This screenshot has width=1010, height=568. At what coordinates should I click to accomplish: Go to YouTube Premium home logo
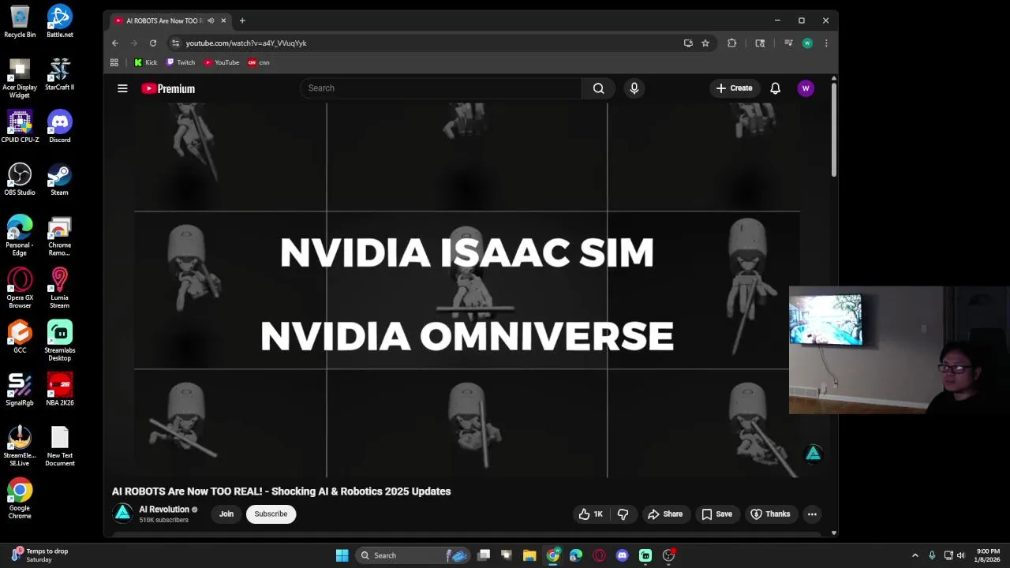[x=168, y=88]
